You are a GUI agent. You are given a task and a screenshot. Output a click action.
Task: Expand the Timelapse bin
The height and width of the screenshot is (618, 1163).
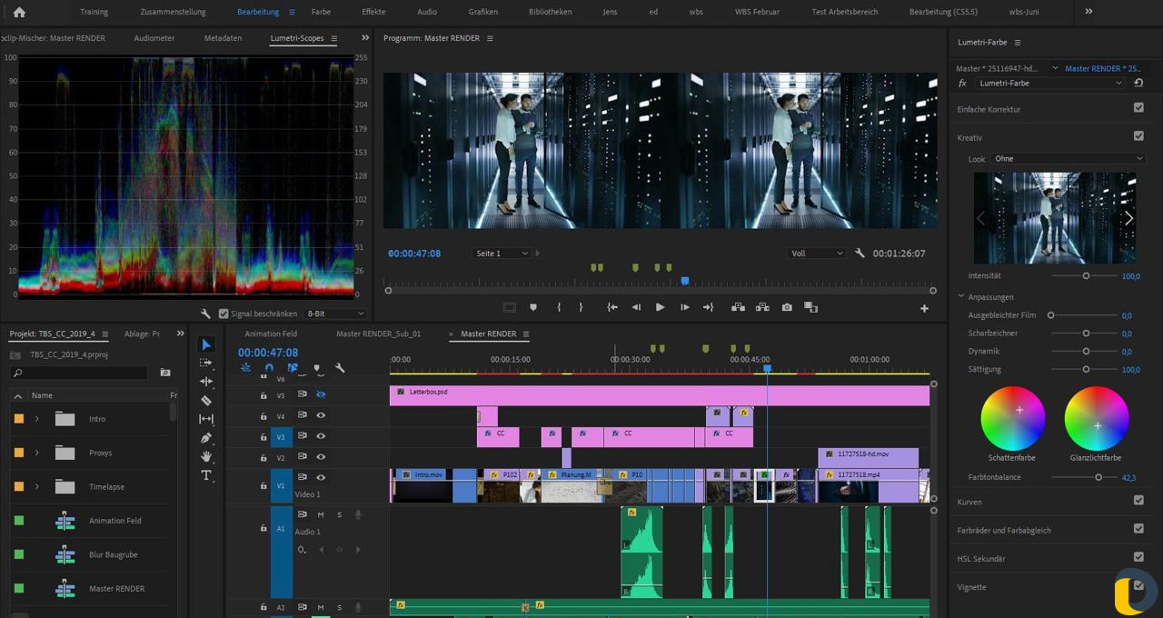[x=37, y=486]
